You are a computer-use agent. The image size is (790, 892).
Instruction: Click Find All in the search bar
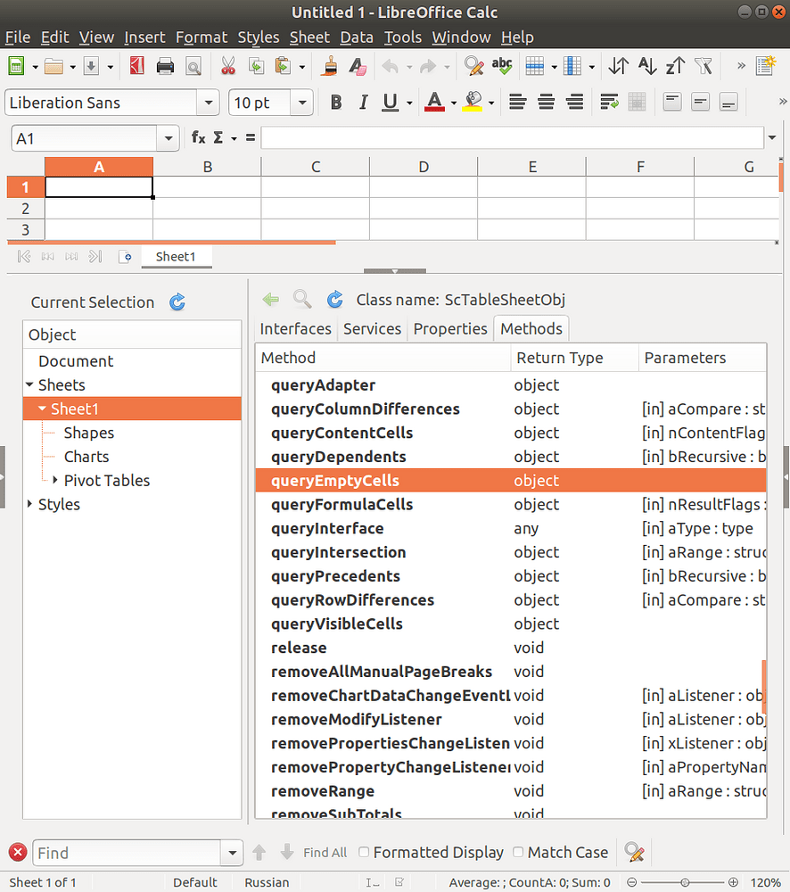click(x=325, y=852)
